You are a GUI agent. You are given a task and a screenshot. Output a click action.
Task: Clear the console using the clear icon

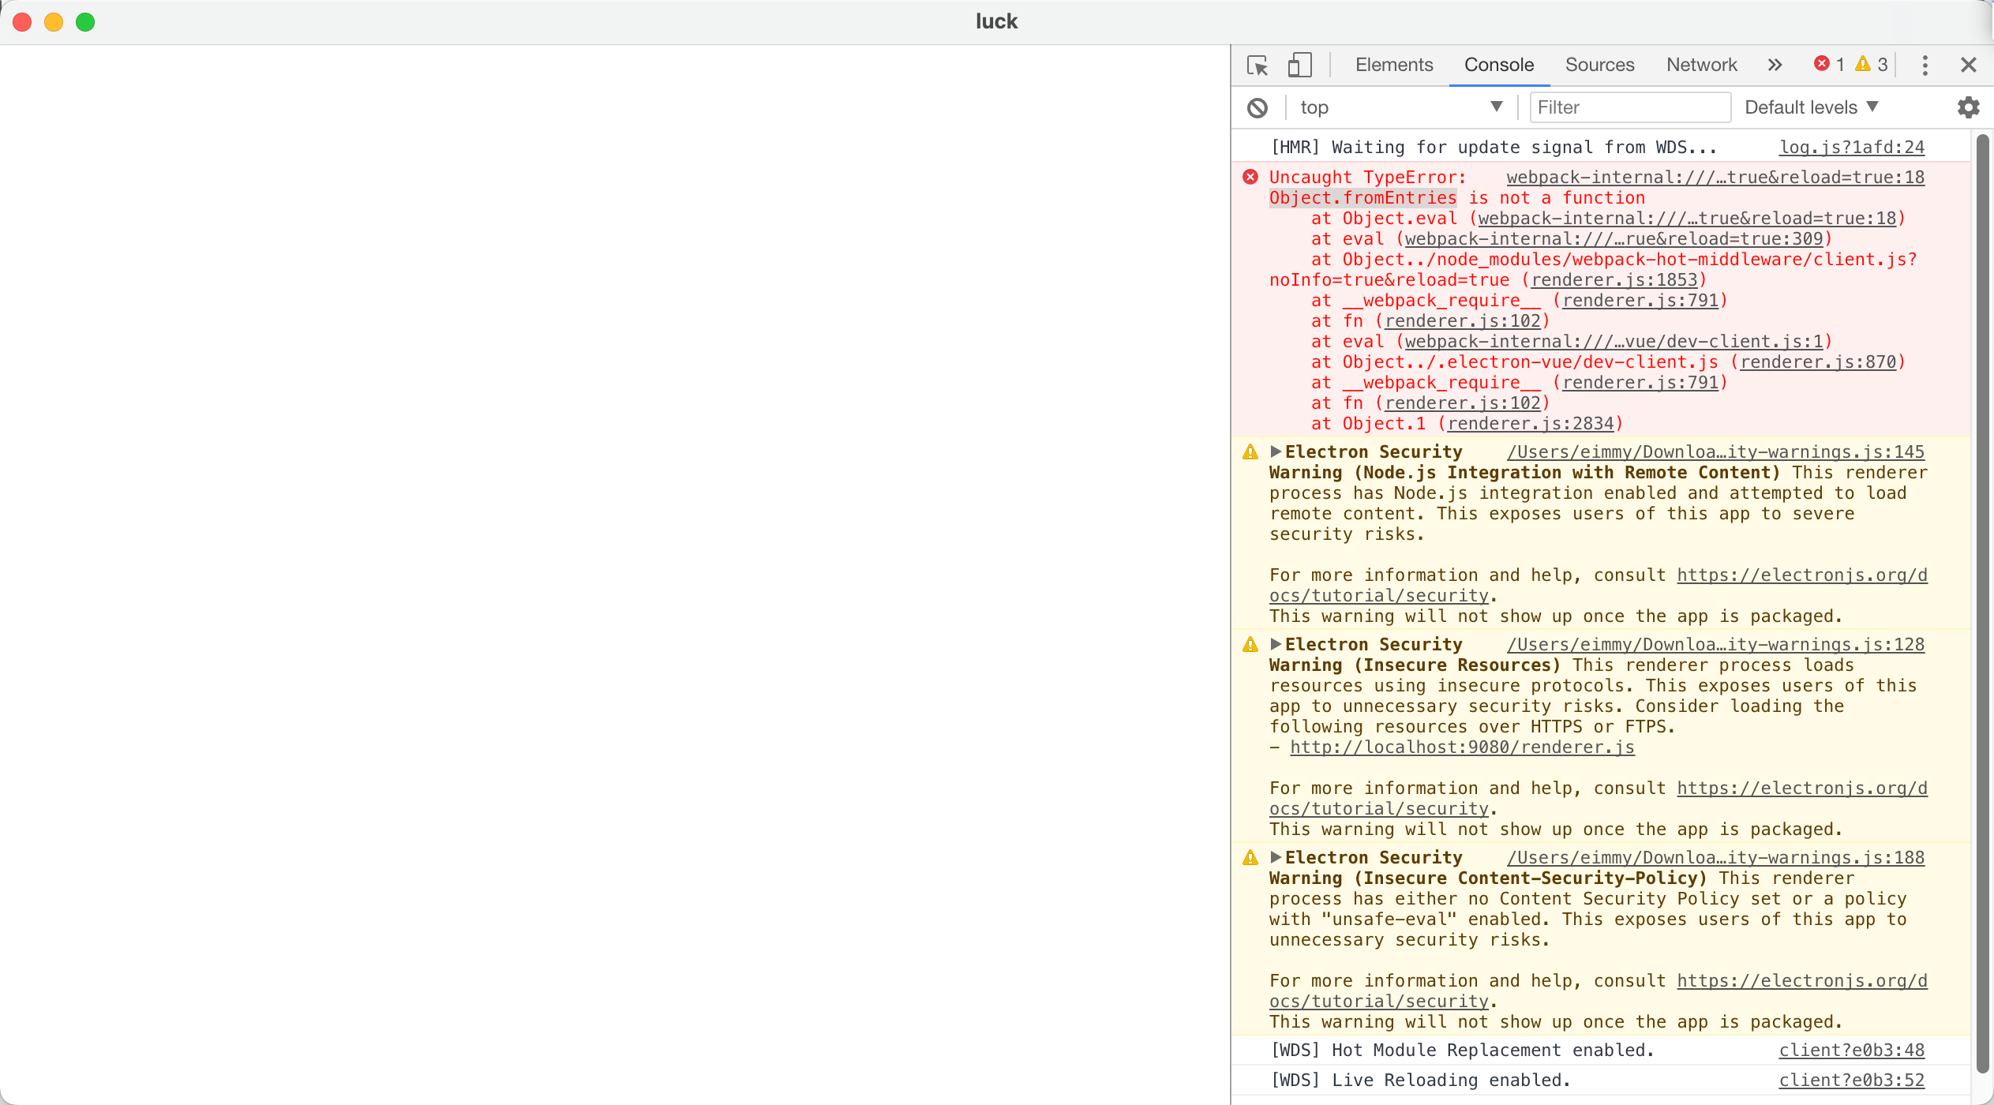tap(1257, 107)
